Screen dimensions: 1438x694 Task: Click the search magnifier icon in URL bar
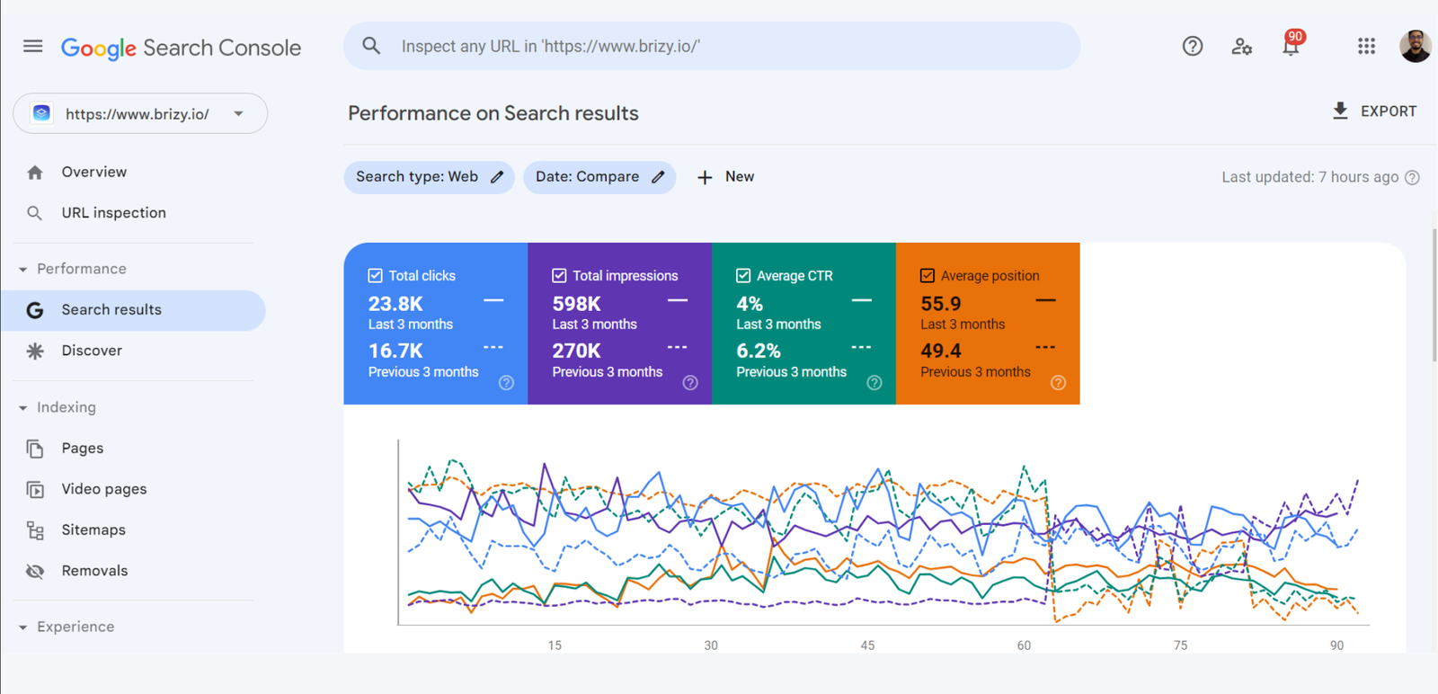(x=371, y=46)
